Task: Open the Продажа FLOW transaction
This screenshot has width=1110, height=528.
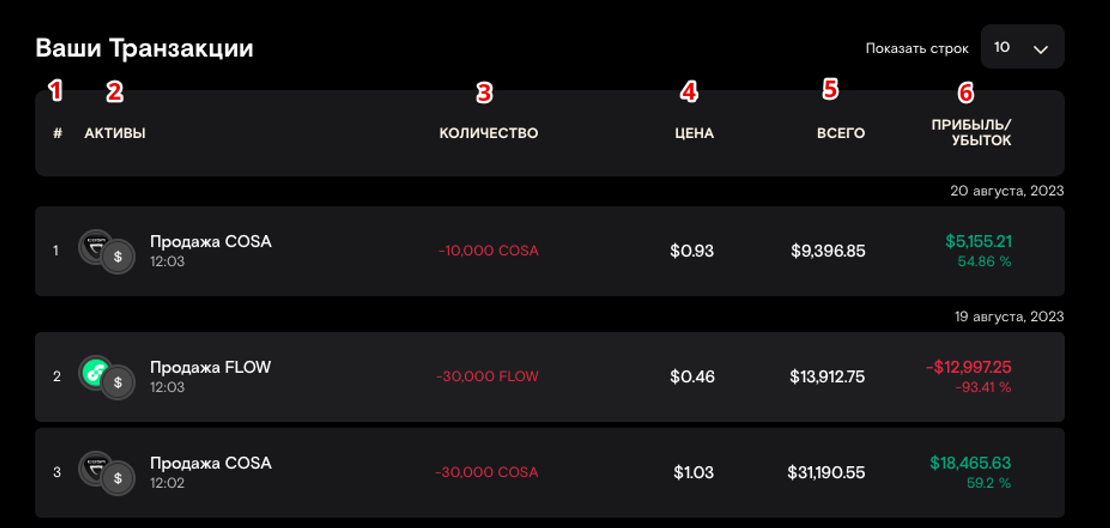Action: 210,368
